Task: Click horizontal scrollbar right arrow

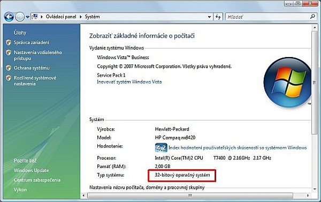Action: (x=308, y=196)
